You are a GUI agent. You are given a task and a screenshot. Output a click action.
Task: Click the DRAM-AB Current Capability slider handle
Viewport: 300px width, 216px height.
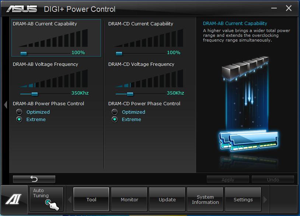click(24, 53)
